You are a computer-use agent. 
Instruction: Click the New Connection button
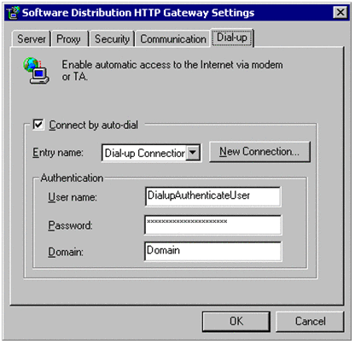tap(259, 152)
